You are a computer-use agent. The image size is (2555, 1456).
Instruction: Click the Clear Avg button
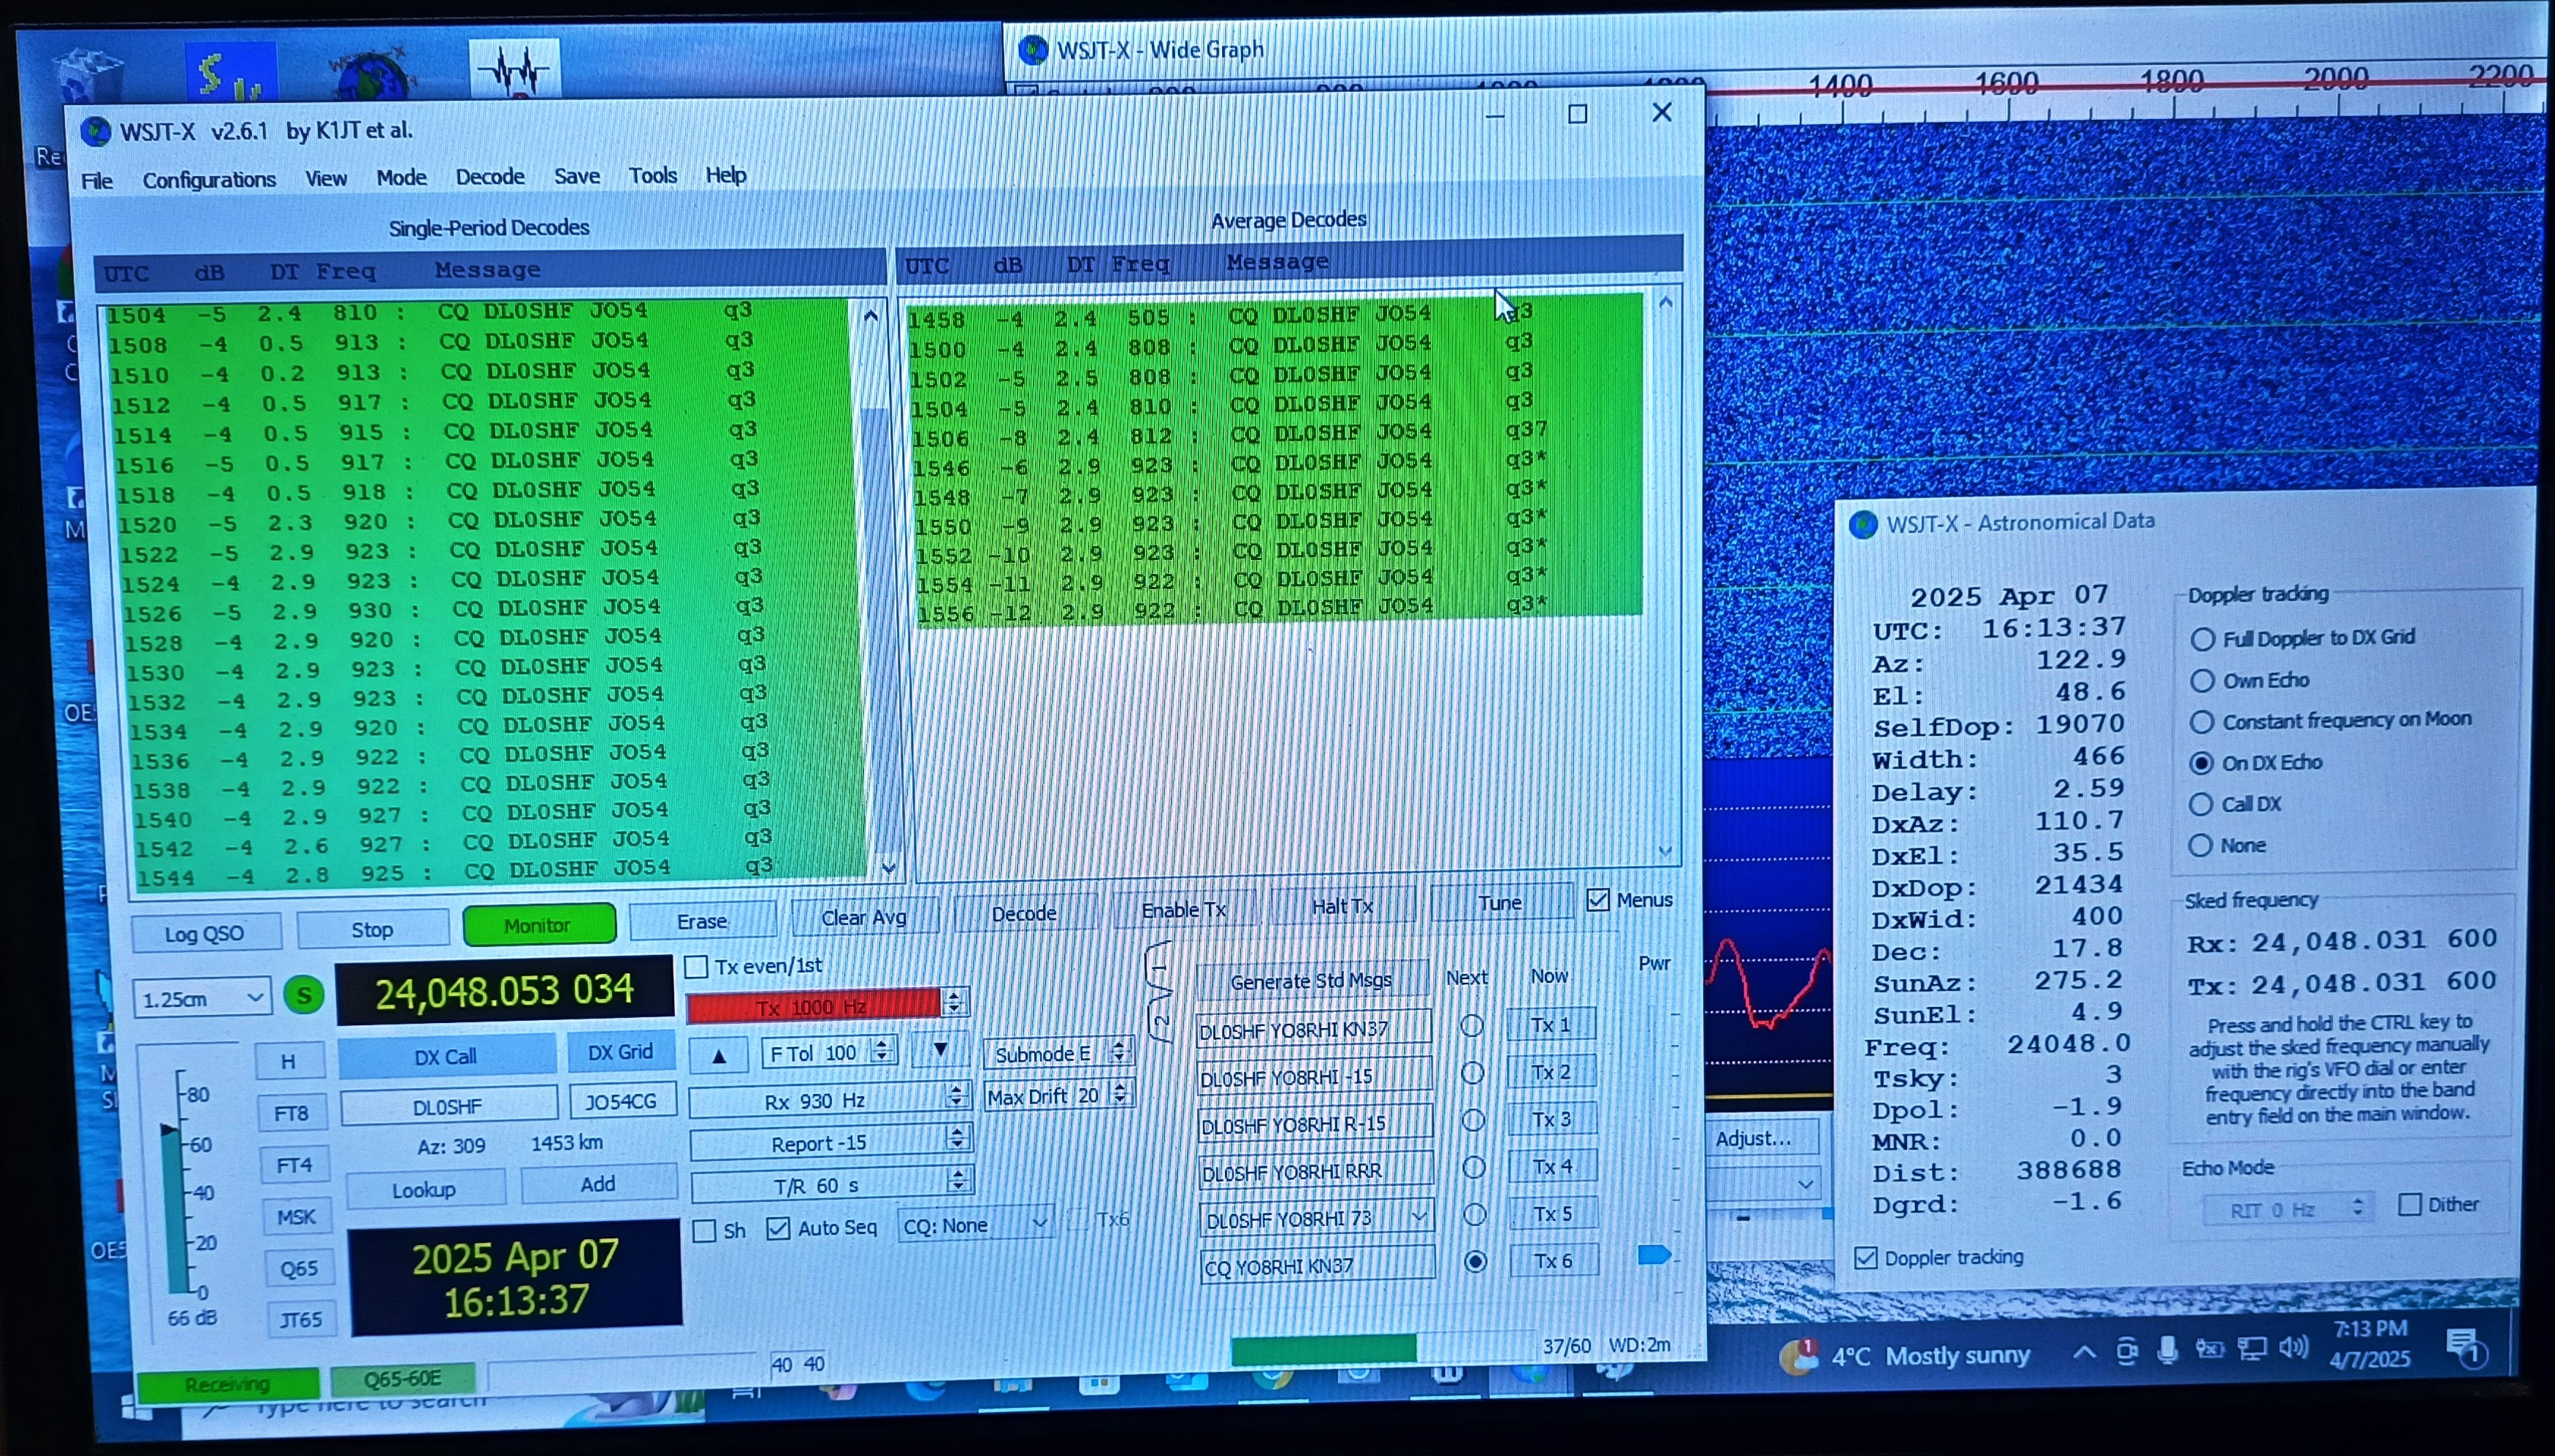click(x=864, y=917)
